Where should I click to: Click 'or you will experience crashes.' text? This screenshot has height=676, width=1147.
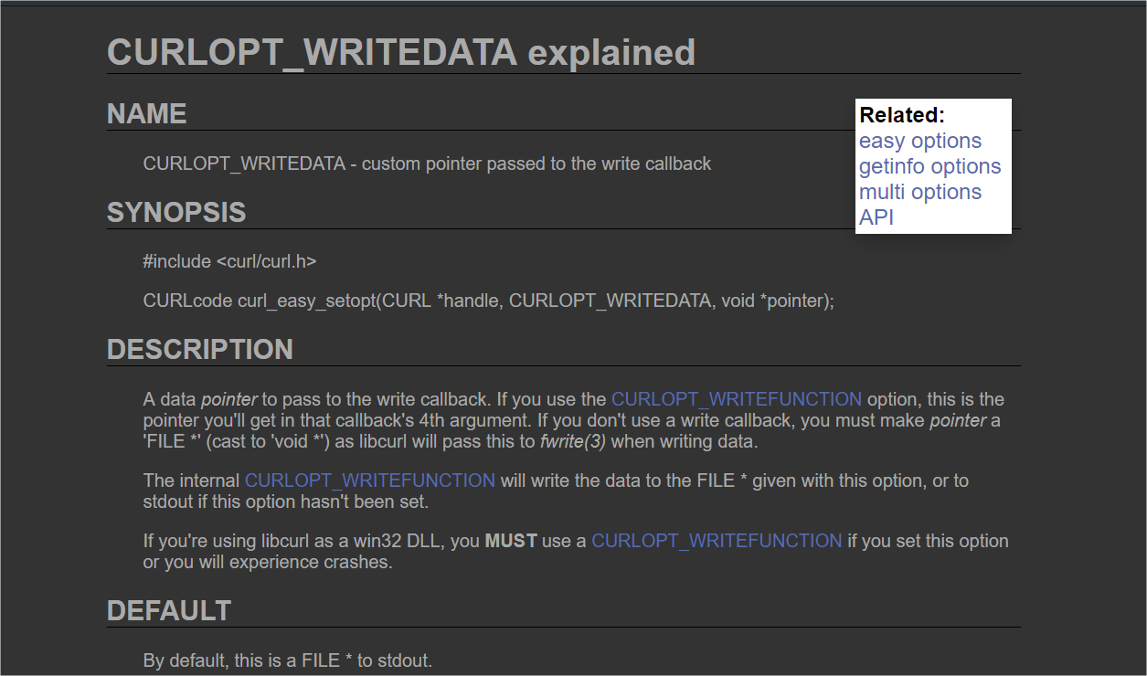[268, 563]
